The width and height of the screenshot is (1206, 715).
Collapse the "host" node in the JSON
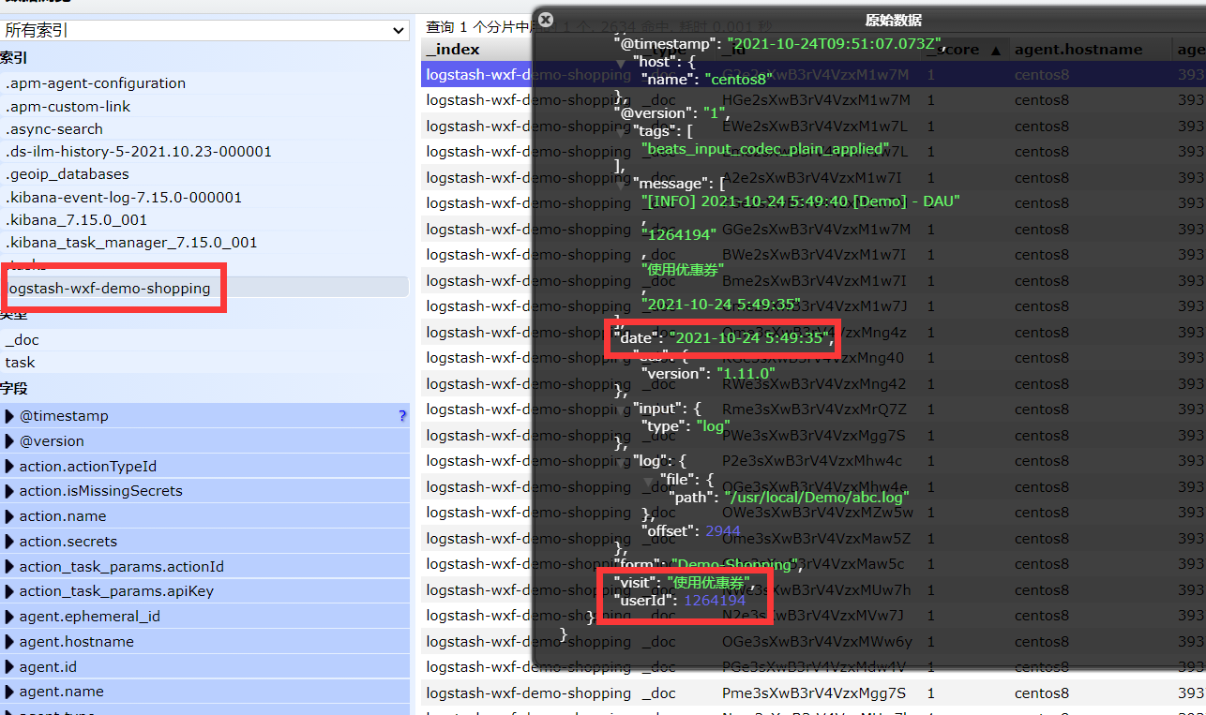coord(620,63)
